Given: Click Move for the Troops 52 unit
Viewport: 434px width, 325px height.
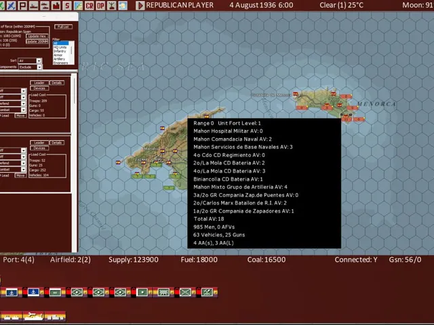Looking at the screenshot, I should tap(20, 175).
